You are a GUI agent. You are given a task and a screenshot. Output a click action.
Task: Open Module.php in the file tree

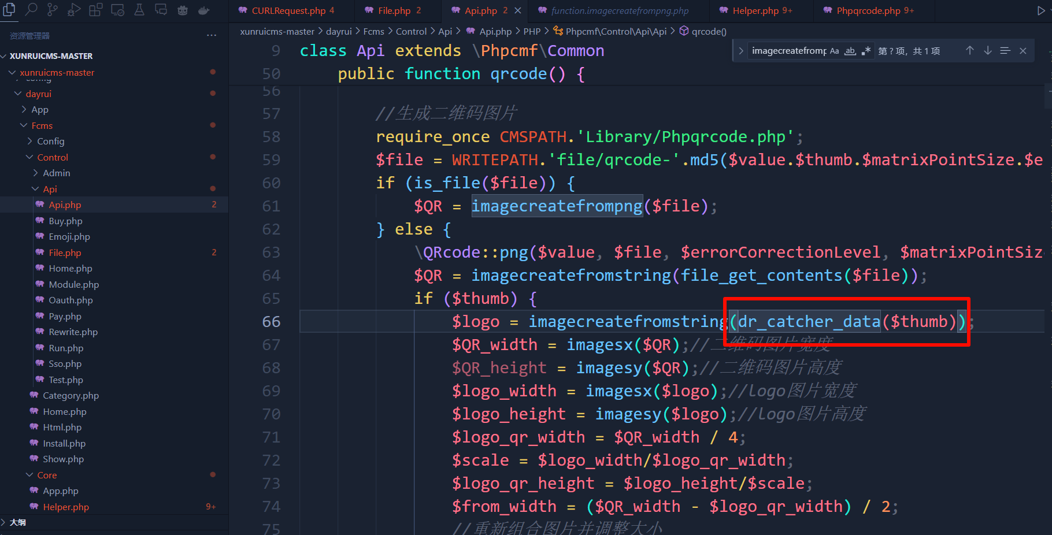click(x=73, y=284)
